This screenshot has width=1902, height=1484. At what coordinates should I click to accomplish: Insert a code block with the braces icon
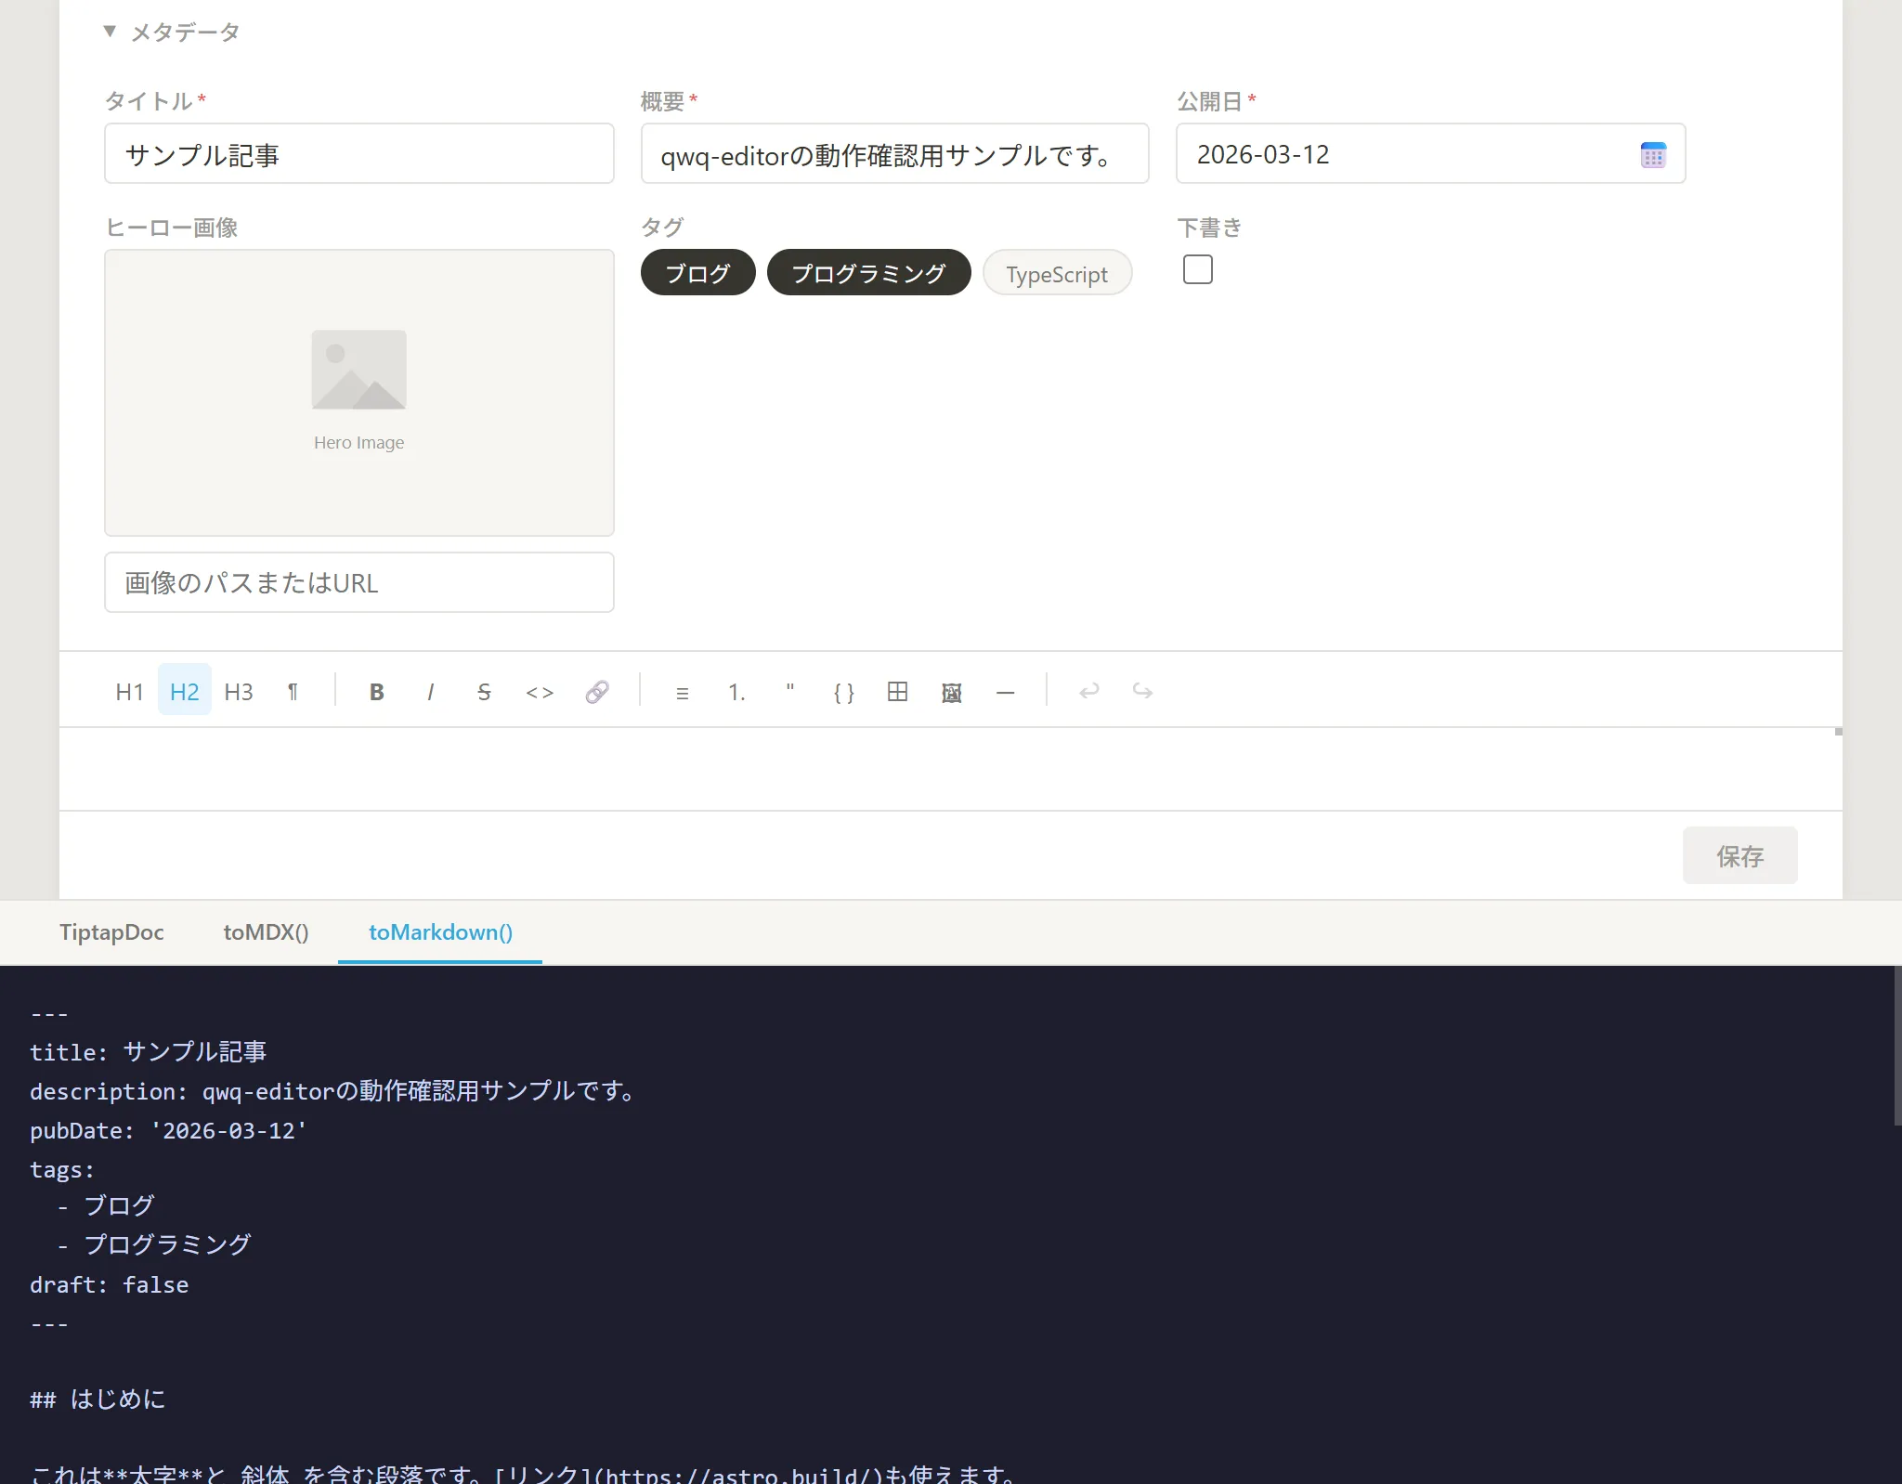(x=842, y=691)
